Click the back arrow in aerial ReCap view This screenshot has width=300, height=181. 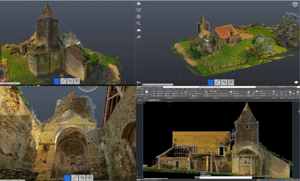click(x=139, y=83)
